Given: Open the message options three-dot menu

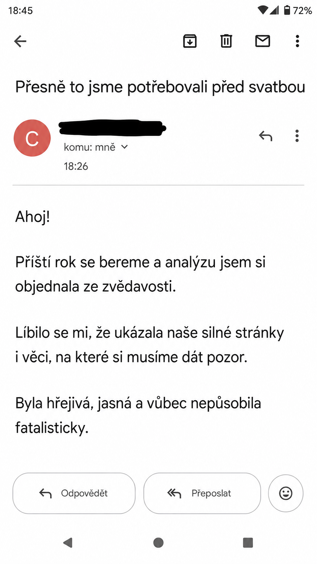Looking at the screenshot, I should [x=297, y=136].
